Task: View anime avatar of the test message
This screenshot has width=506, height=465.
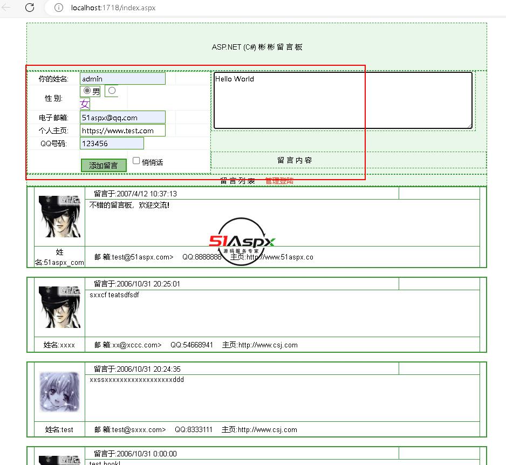Action: coord(59,392)
